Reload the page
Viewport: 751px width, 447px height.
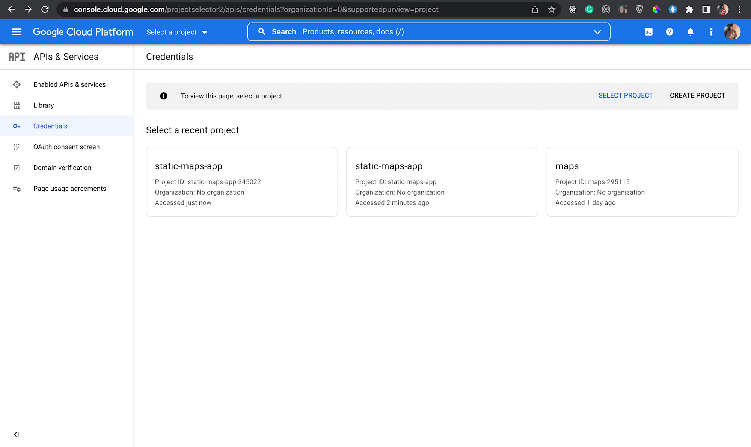point(45,9)
